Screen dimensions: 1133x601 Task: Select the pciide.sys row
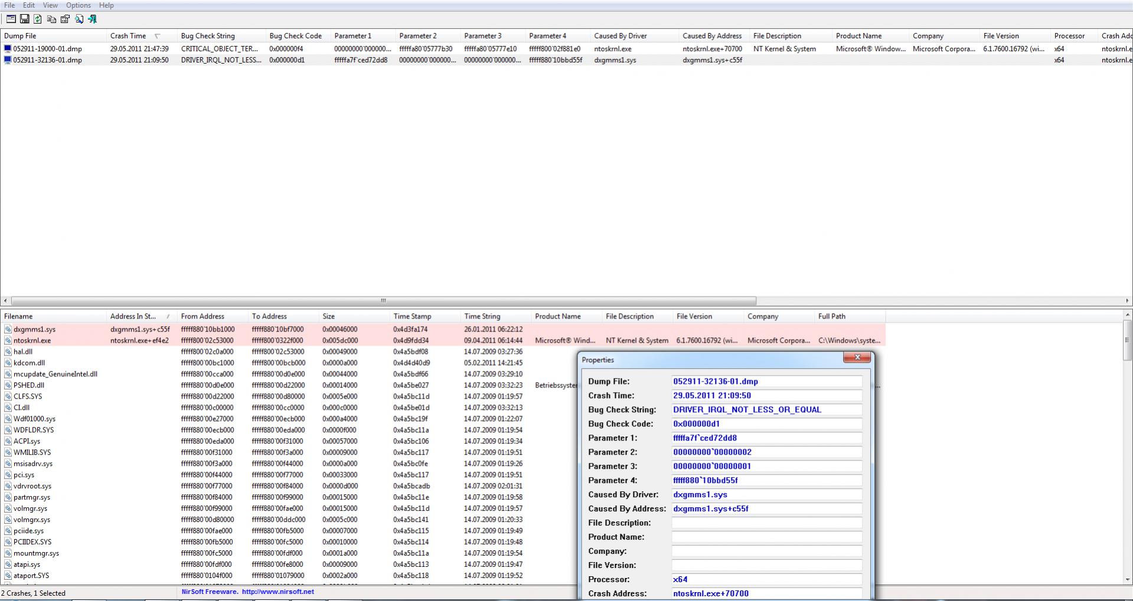click(443, 531)
